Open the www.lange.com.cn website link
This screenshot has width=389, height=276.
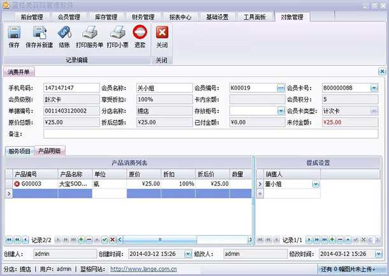(x=143, y=269)
